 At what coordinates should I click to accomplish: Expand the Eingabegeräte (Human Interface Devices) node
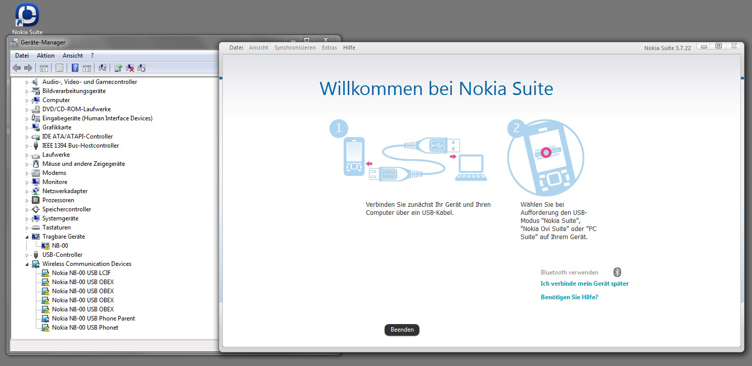[27, 118]
